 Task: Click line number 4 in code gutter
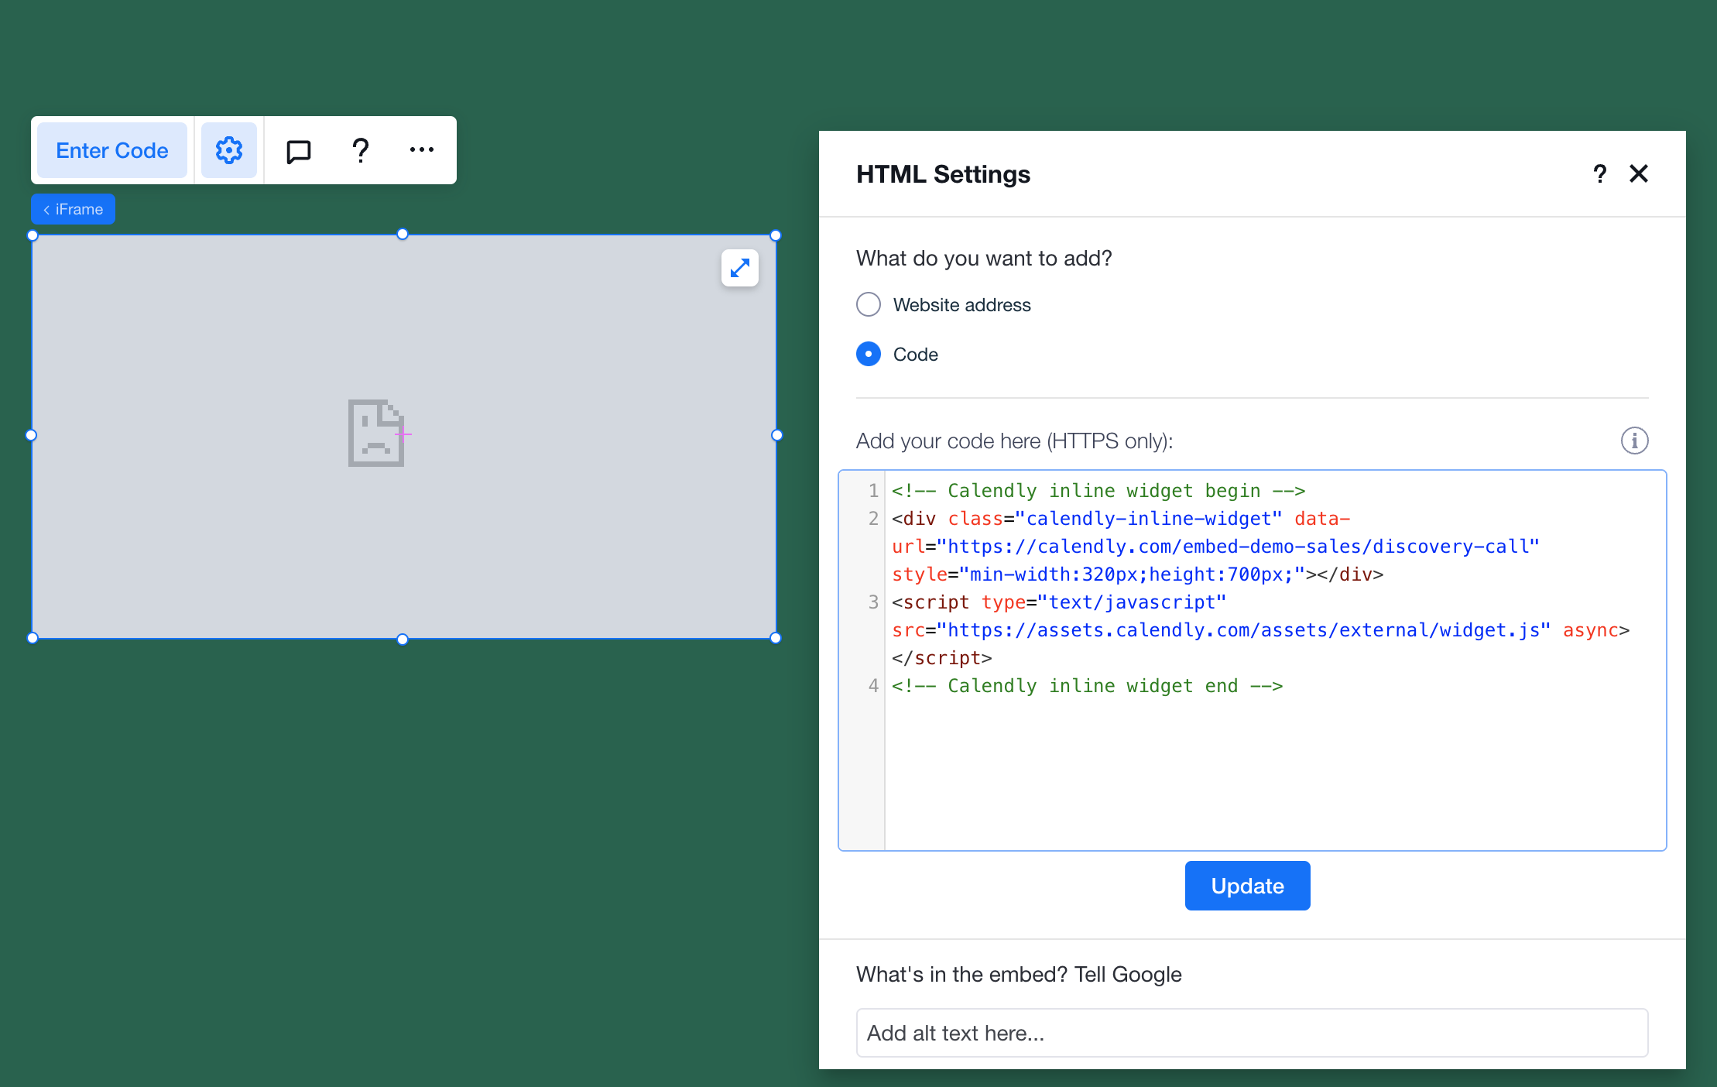pos(873,686)
